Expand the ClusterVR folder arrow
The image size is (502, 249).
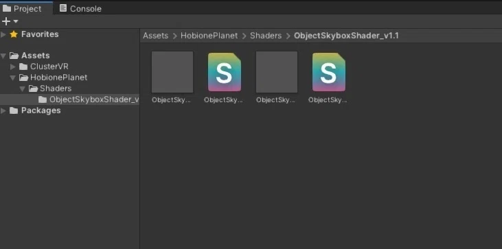(13, 67)
